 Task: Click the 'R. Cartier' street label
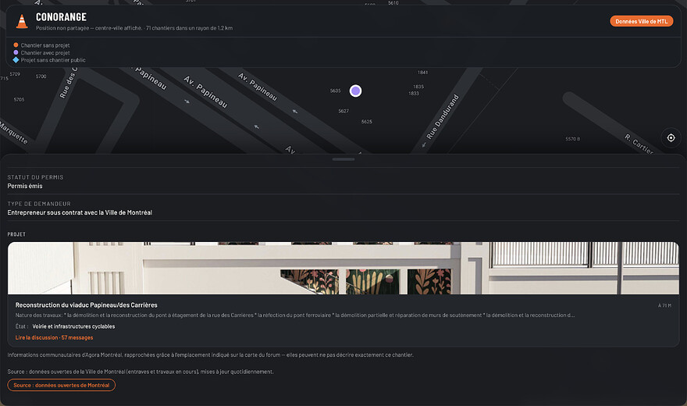click(x=639, y=144)
